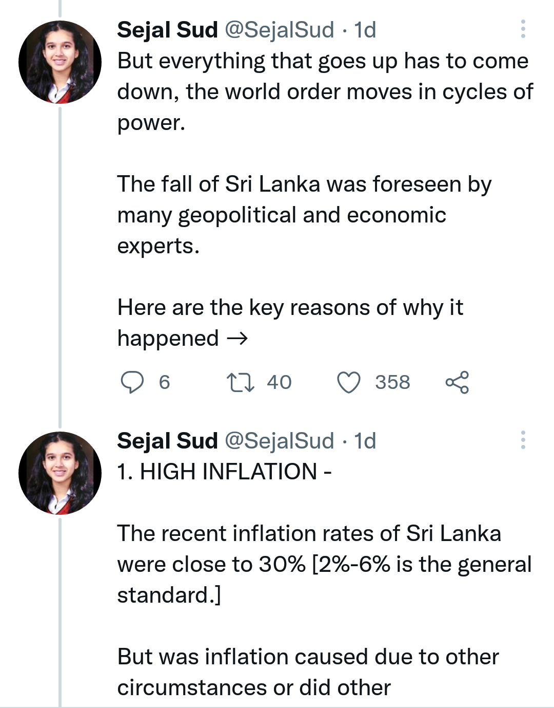Like the tweet via the heart icon
554x708 pixels.
(349, 383)
